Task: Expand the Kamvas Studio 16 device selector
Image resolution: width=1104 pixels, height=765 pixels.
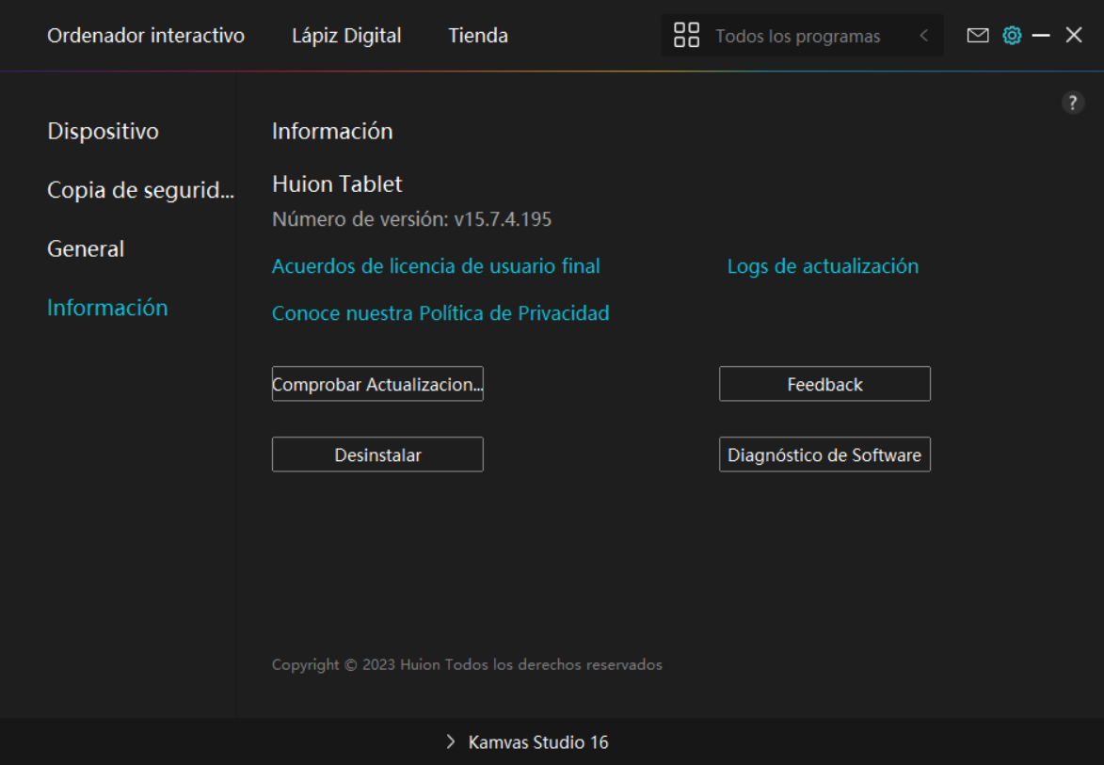Action: click(528, 742)
